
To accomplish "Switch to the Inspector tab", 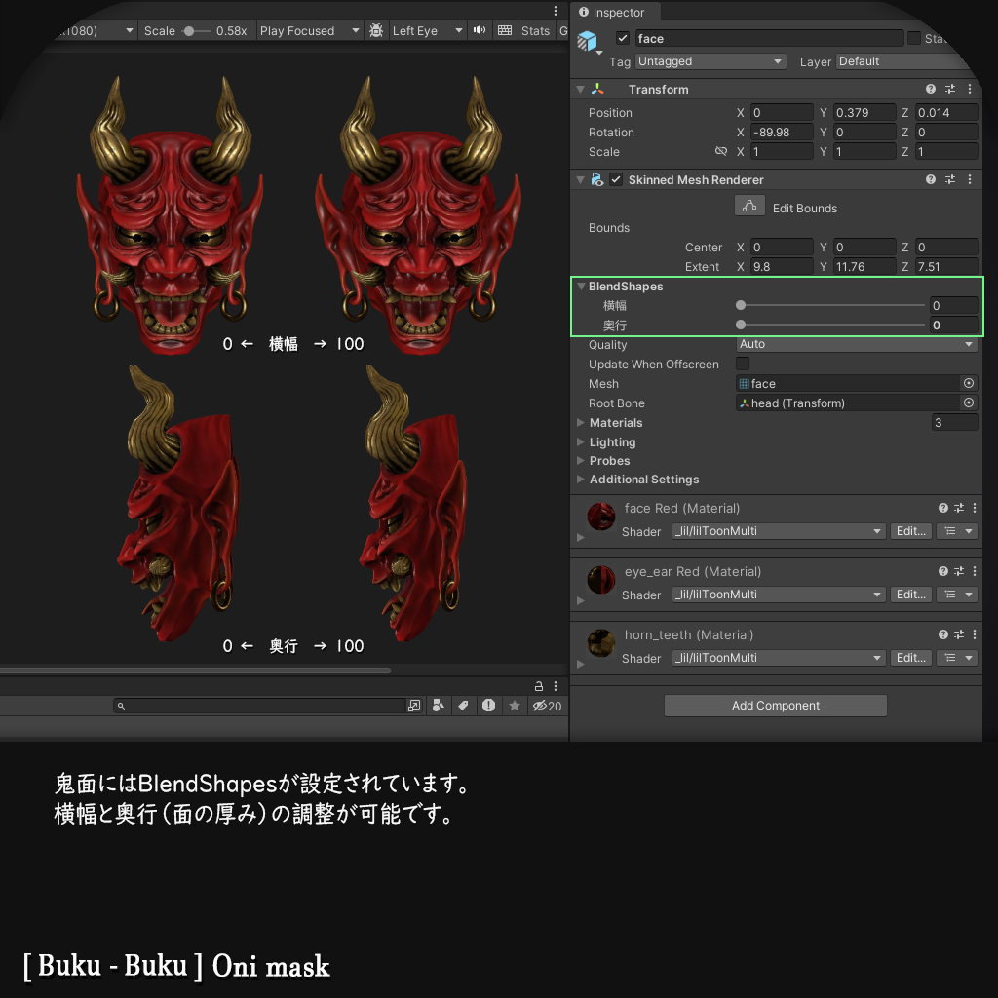I will tap(615, 13).
